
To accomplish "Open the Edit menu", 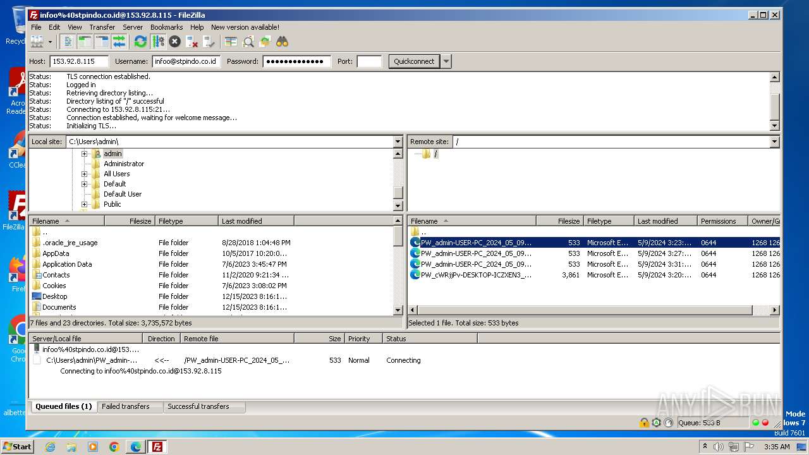I will coord(54,27).
